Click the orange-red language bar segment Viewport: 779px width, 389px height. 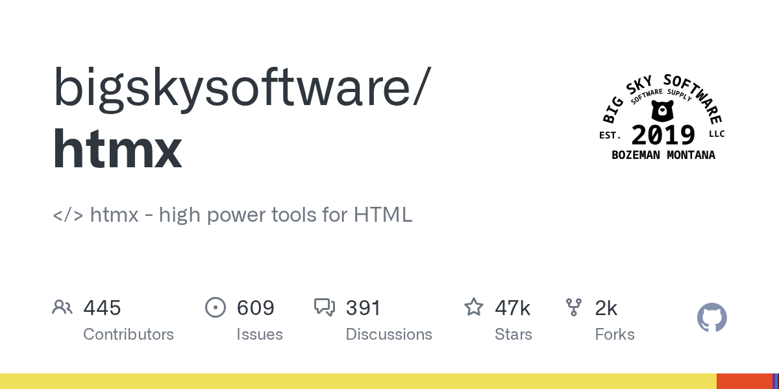click(x=744, y=381)
